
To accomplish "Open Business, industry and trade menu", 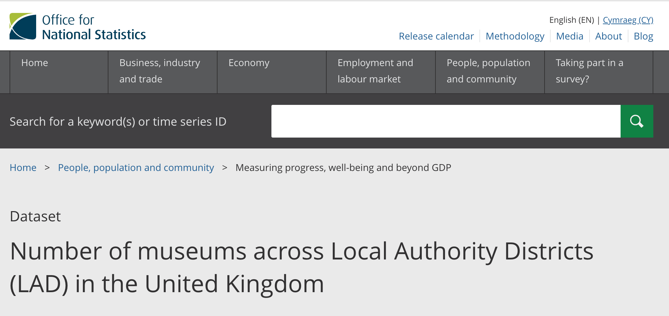I will click(x=160, y=71).
